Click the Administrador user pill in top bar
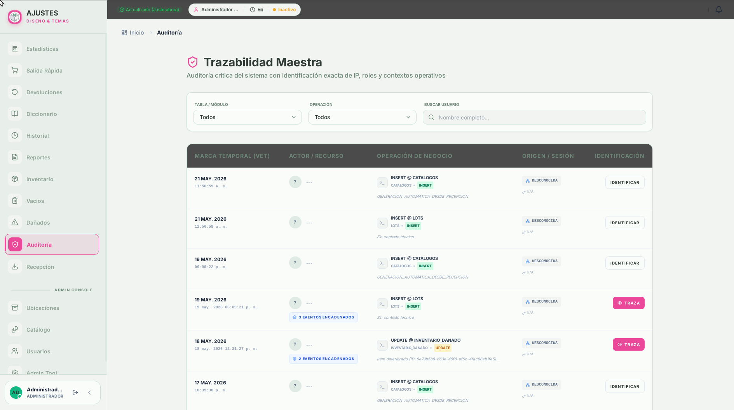 [x=217, y=10]
